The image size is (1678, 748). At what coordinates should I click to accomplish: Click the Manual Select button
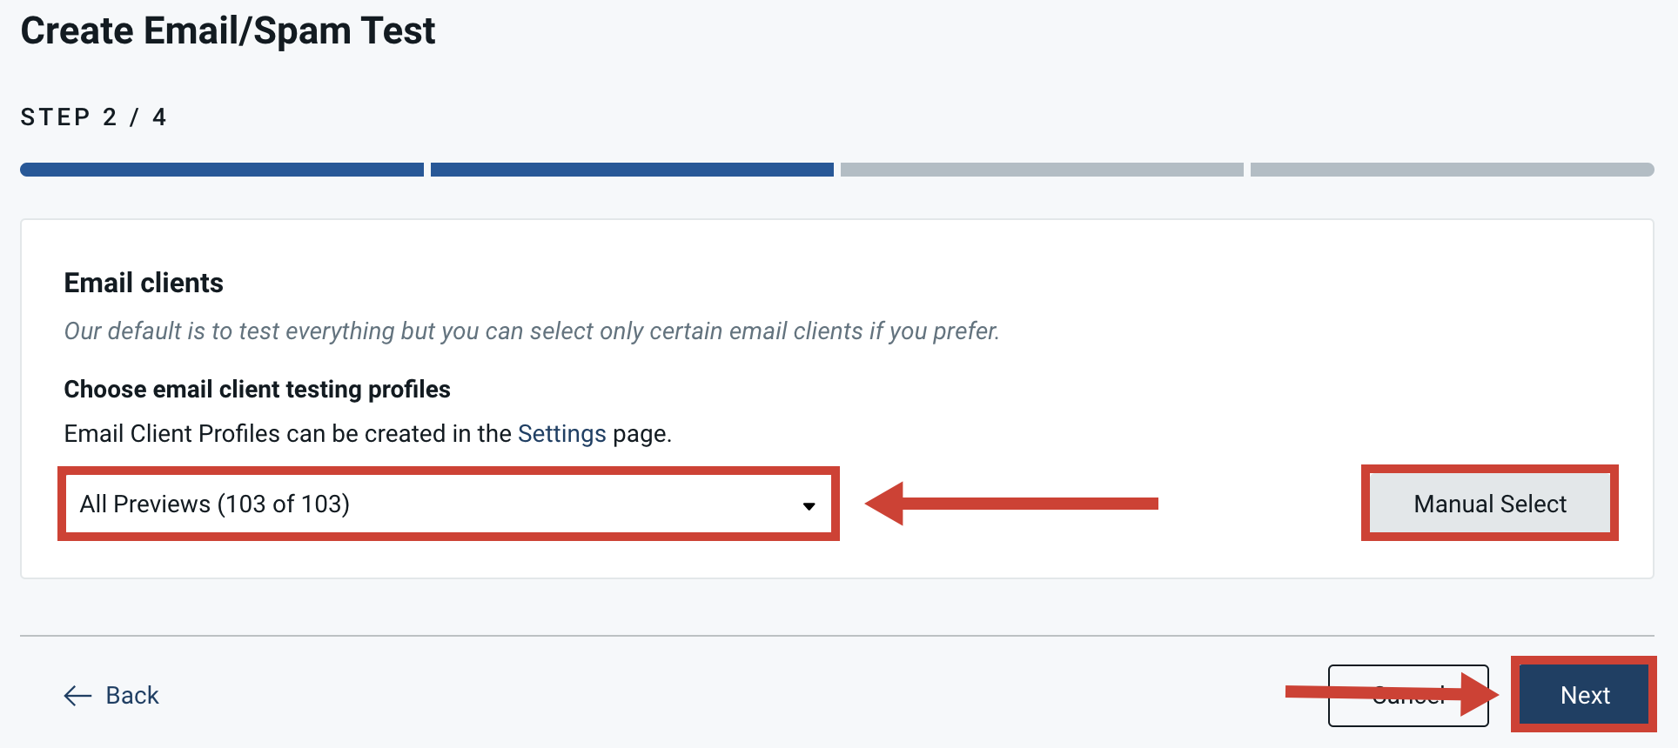[1489, 503]
